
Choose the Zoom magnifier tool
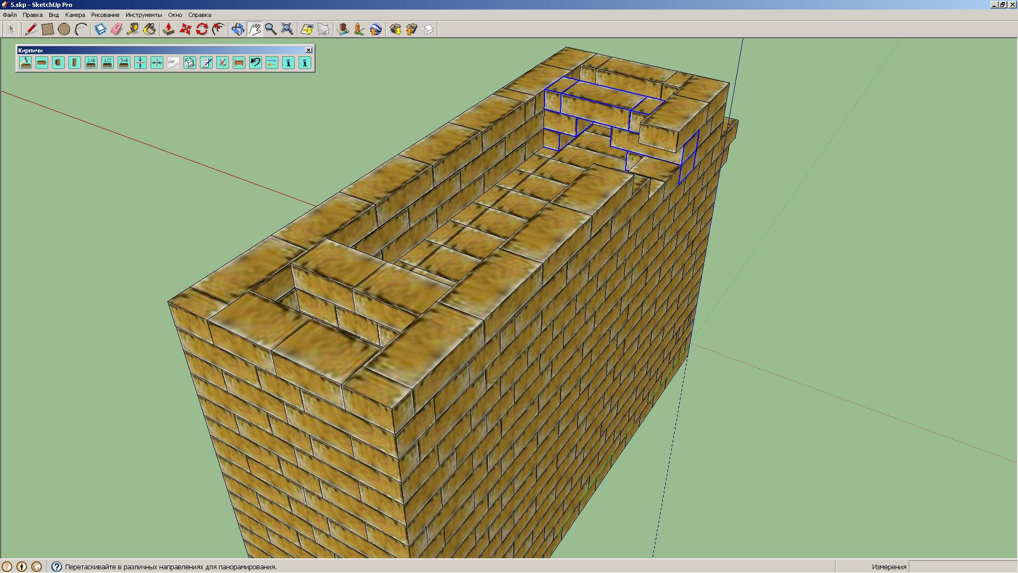(270, 29)
